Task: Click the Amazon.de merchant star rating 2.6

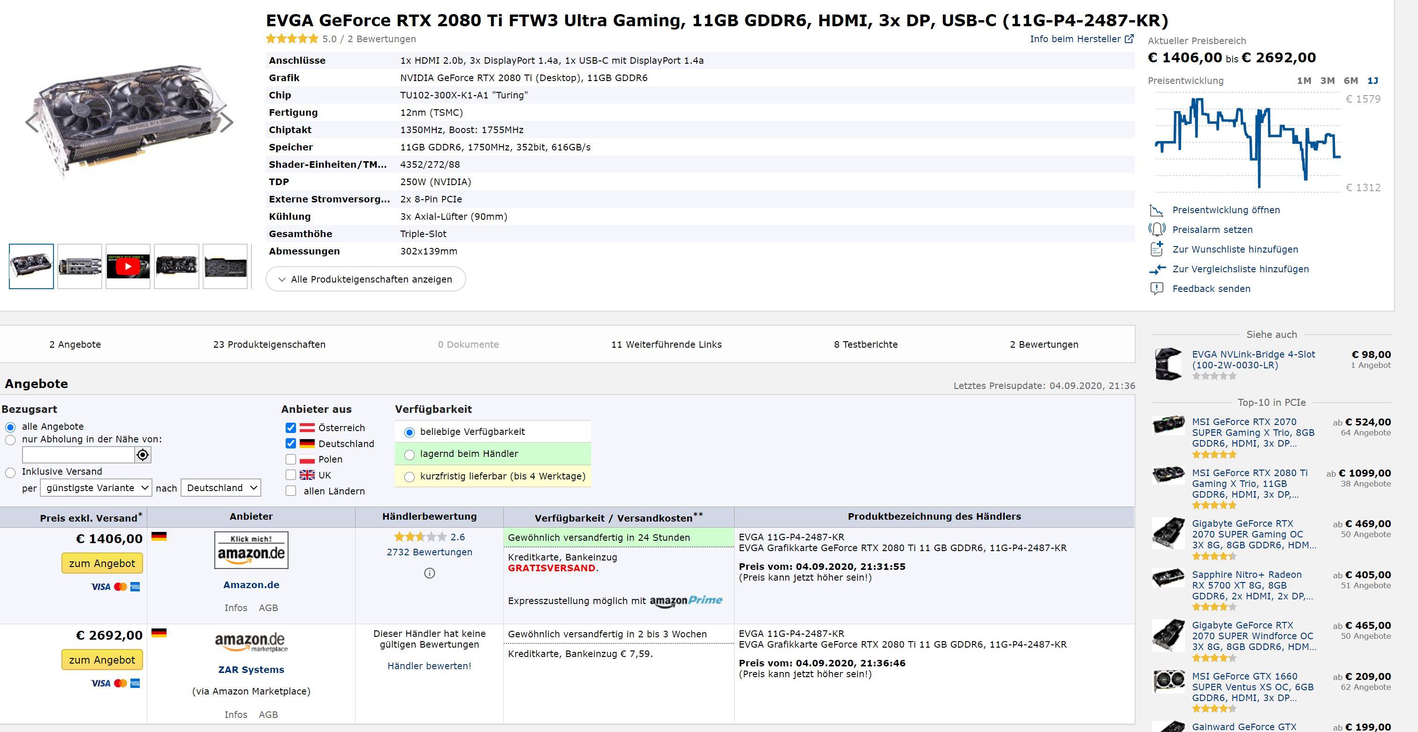Action: click(420, 537)
